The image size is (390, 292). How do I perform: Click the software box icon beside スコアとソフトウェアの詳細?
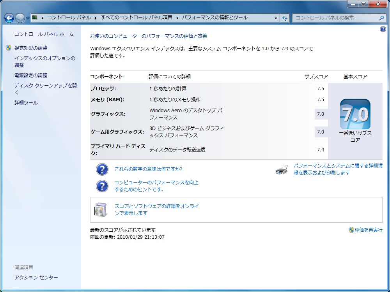101,210
